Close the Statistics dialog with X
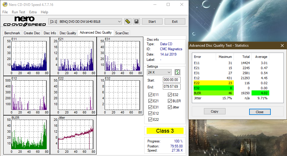Image resolution: width=287 pixels, height=156 pixels. coord(282,45)
